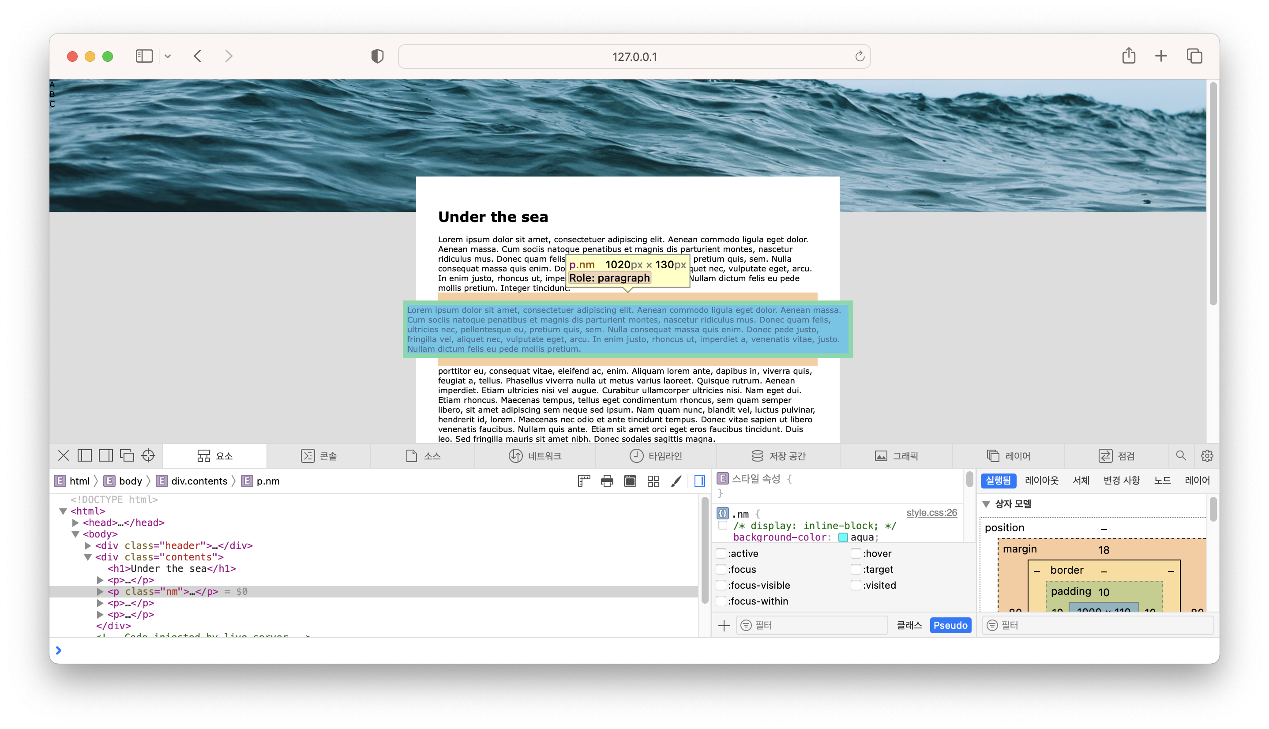
Task: Switch to 그래픽 tab
Action: click(896, 455)
